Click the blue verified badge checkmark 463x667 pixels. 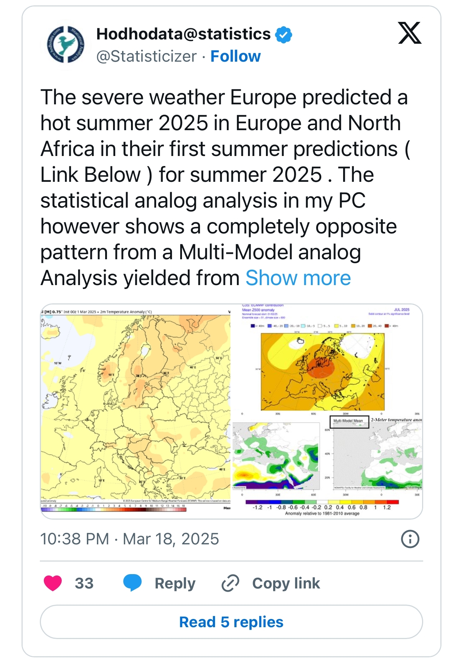[284, 34]
